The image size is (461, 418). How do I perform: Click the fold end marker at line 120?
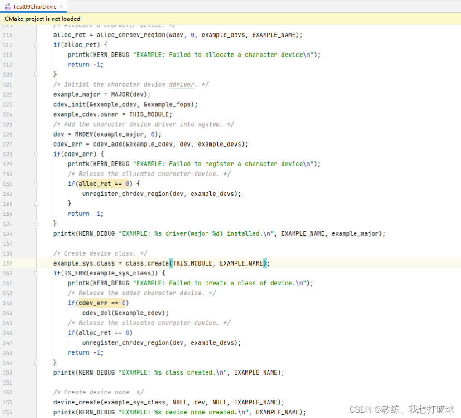click(37, 75)
